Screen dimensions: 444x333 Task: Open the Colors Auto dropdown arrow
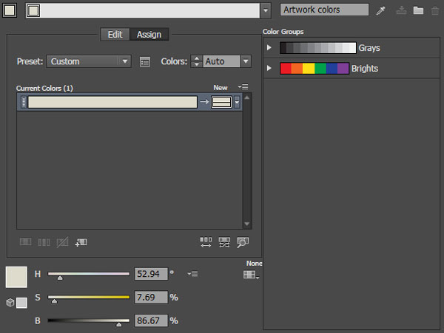point(246,61)
